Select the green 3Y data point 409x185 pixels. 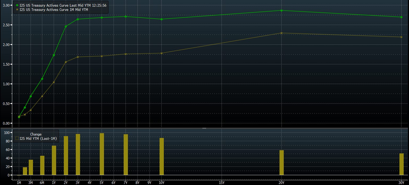[x=78, y=19]
